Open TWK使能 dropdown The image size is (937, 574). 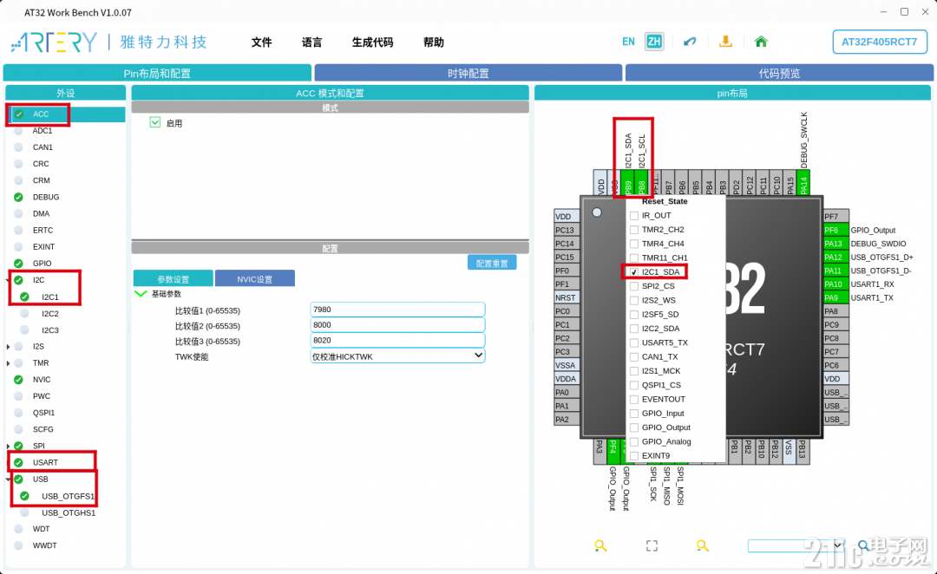pyautogui.click(x=397, y=356)
